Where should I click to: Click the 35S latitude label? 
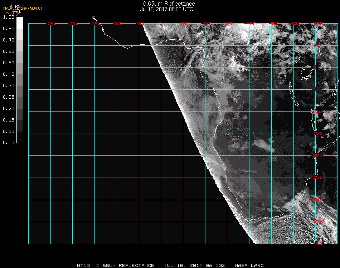[x=318, y=222]
